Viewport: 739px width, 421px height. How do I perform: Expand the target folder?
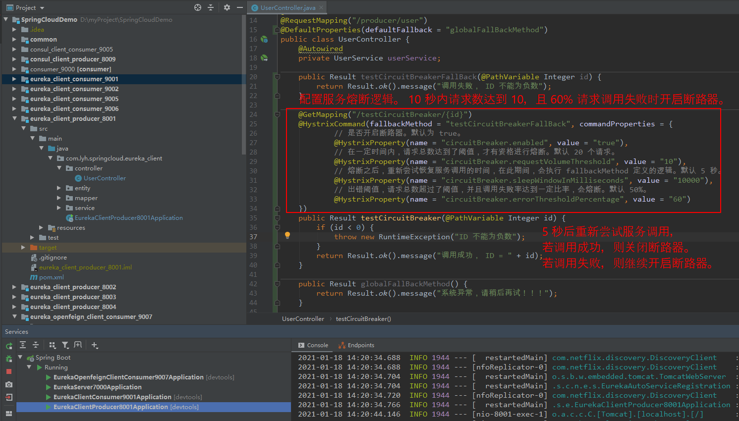tap(23, 248)
